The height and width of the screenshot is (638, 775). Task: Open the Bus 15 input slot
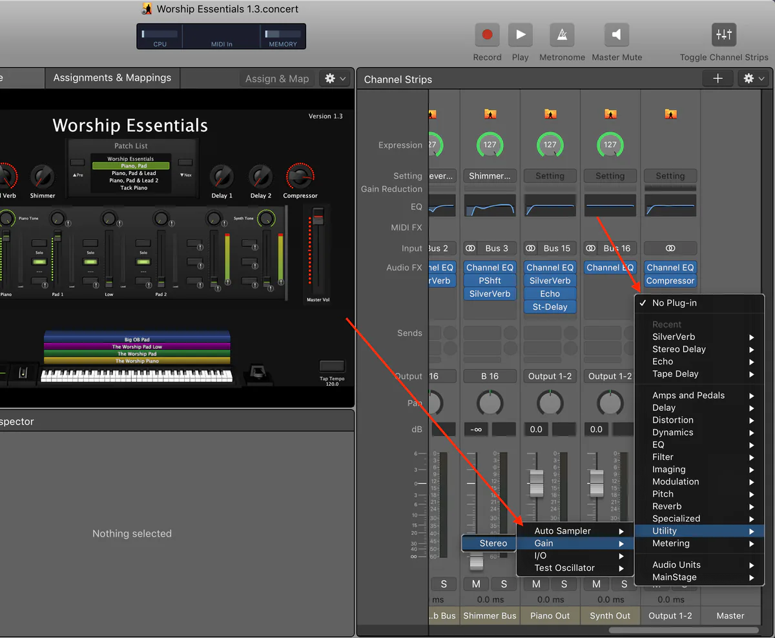coord(557,248)
